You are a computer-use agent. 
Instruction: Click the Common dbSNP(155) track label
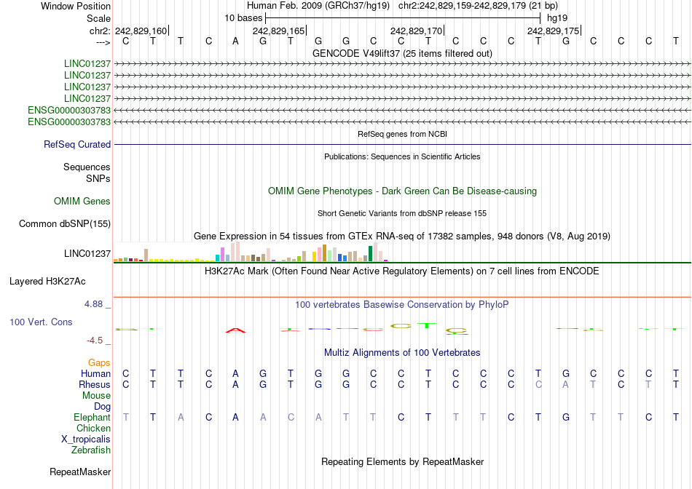(x=64, y=223)
